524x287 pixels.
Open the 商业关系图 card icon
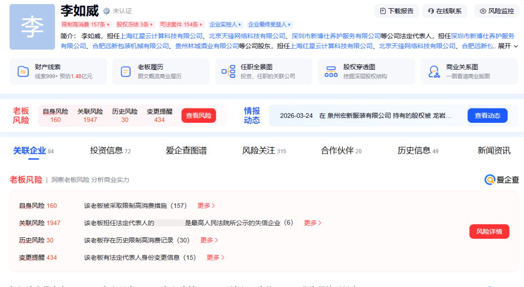(434, 71)
